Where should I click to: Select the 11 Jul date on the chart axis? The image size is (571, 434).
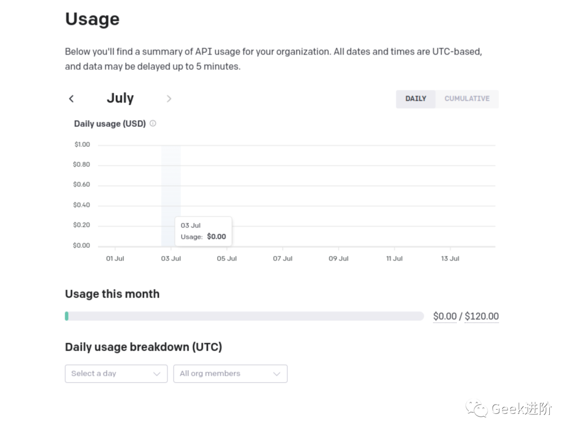(x=394, y=259)
